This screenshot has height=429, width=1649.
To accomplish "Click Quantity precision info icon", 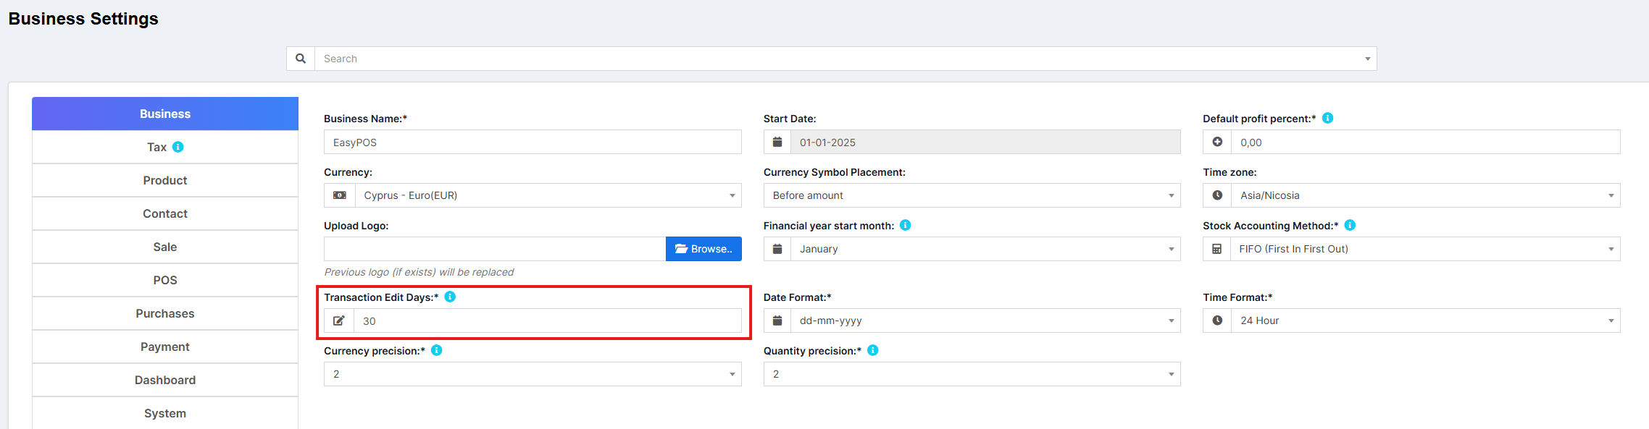I will click(x=872, y=350).
